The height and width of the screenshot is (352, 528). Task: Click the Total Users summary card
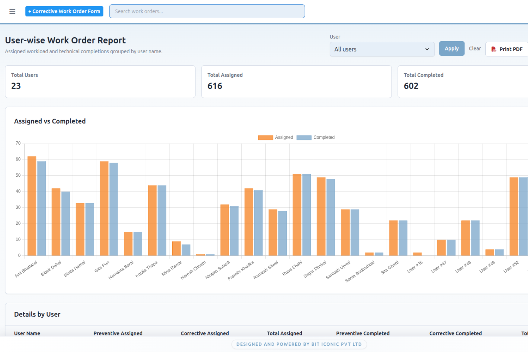click(100, 81)
